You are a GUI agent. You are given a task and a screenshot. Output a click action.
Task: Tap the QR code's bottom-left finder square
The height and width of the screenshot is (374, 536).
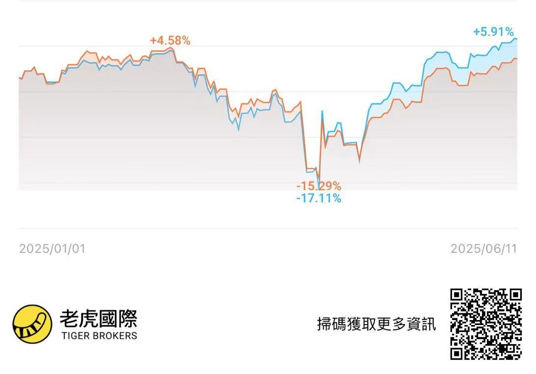tap(456, 353)
